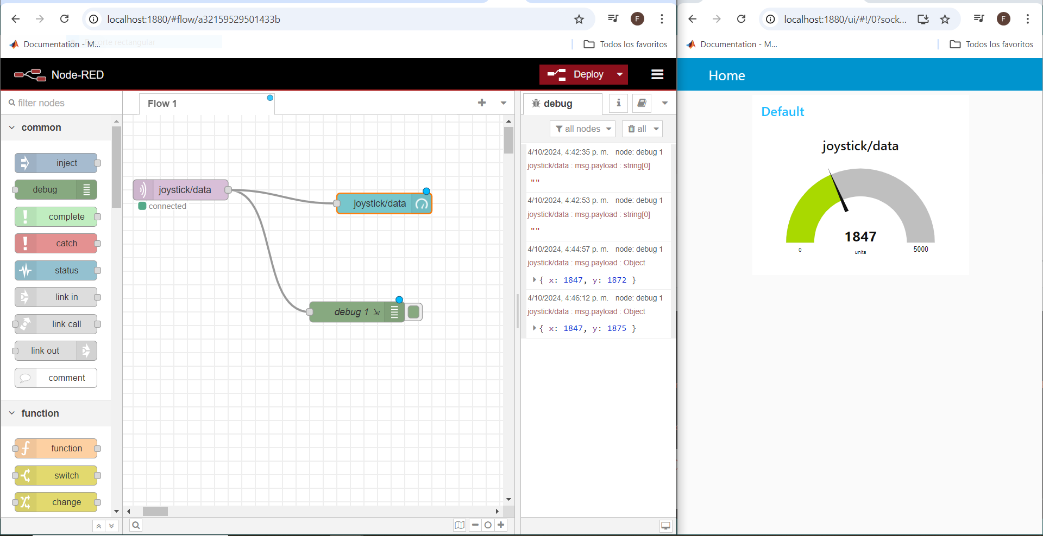1043x536 pixels.
Task: Expand all palette categories button
Action: tap(111, 526)
